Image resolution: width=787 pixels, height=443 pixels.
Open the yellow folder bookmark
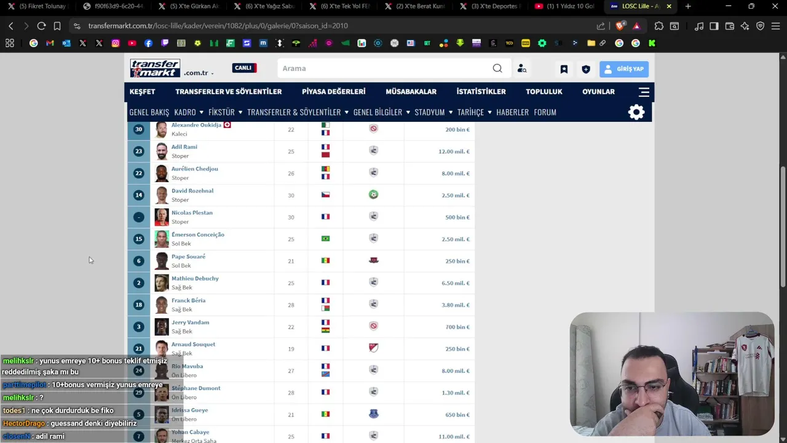point(591,43)
